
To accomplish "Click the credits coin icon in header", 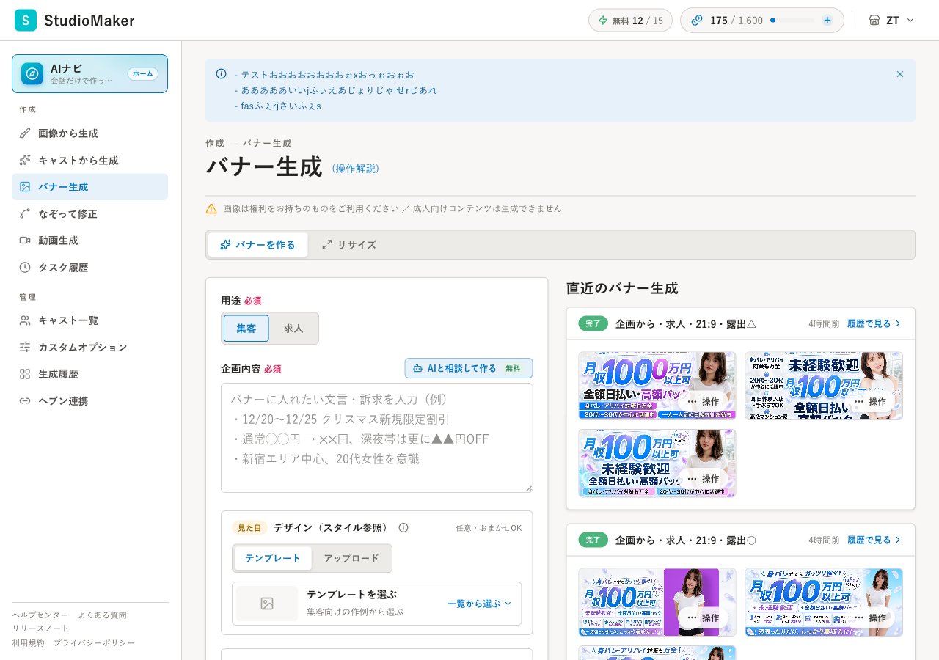I will (697, 21).
